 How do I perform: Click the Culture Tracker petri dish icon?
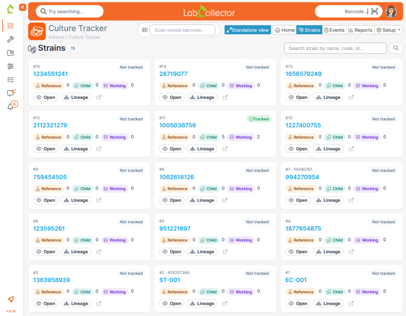click(x=37, y=32)
